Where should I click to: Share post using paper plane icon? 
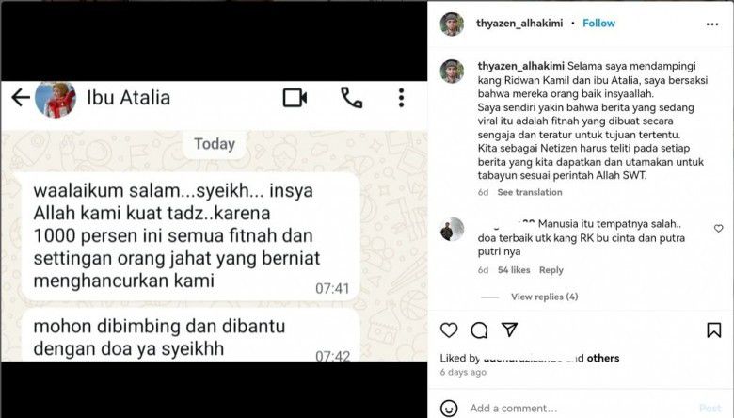click(509, 330)
